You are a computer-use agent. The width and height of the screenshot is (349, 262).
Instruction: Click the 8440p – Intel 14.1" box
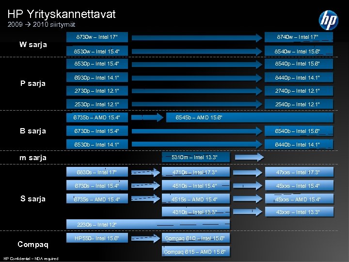click(x=299, y=77)
